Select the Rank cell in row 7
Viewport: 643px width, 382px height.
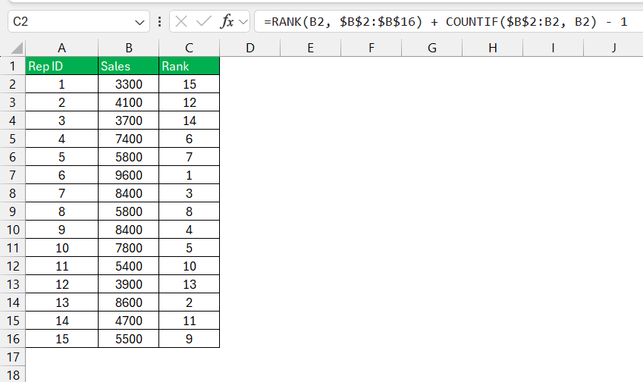click(x=189, y=175)
